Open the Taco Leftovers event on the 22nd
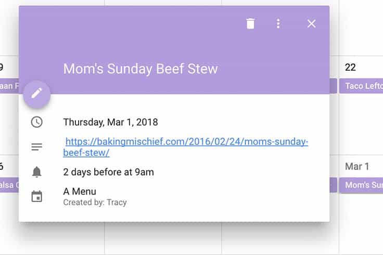Screen dimensions: 383x255 click(x=361, y=86)
